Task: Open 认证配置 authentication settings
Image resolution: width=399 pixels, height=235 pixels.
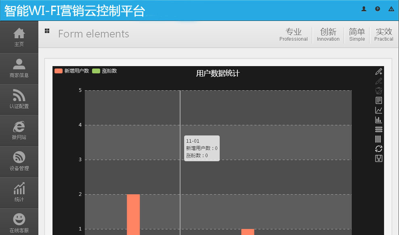Action: tap(19, 99)
